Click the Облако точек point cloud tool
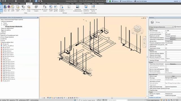The image size is (181, 101). click(29, 8)
